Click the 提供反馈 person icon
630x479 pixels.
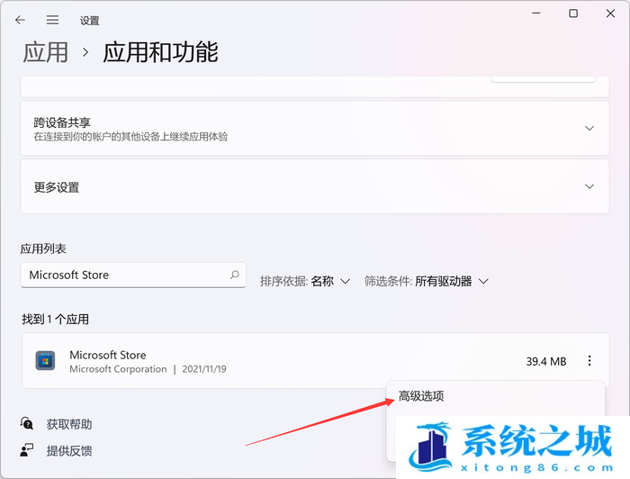pos(28,450)
